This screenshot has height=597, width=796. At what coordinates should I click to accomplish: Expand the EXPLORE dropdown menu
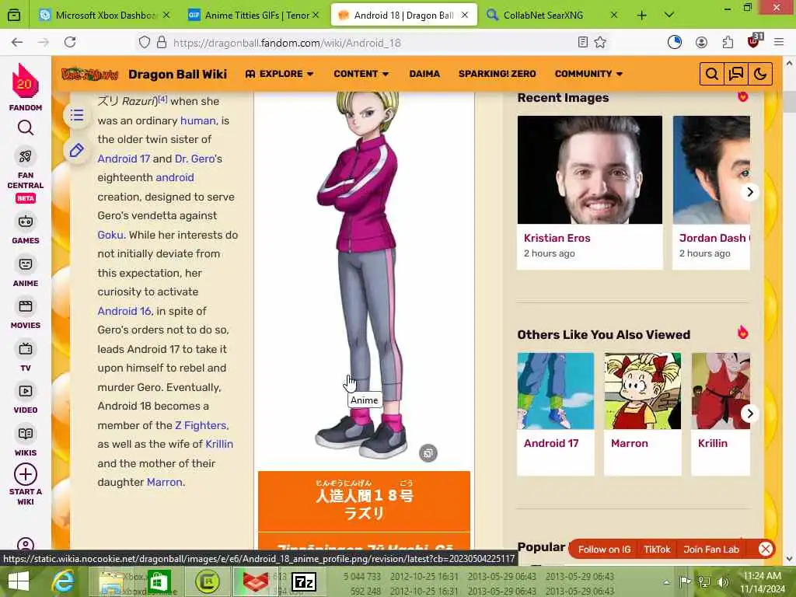279,74
